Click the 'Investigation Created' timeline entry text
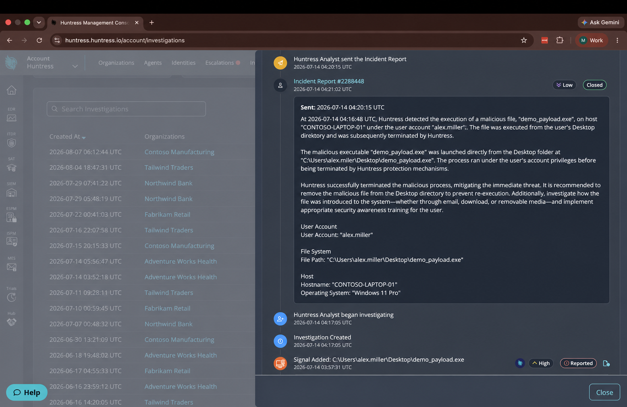This screenshot has width=627, height=407. [x=322, y=337]
